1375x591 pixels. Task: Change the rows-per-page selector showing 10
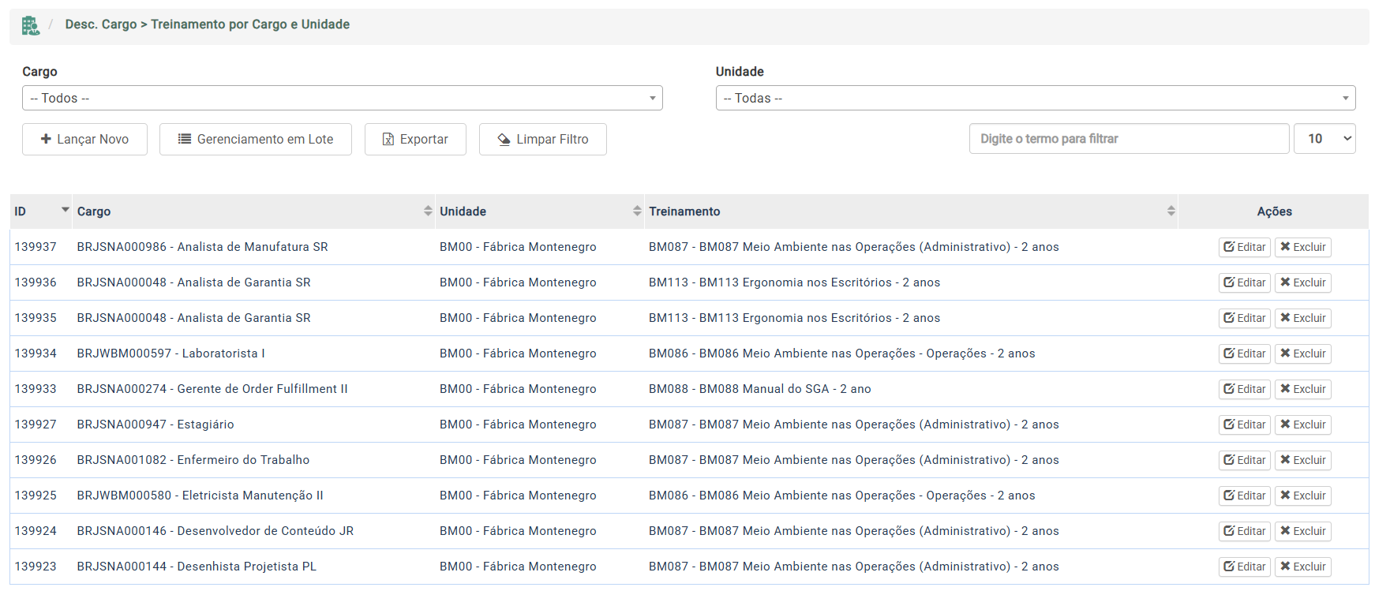coord(1324,139)
